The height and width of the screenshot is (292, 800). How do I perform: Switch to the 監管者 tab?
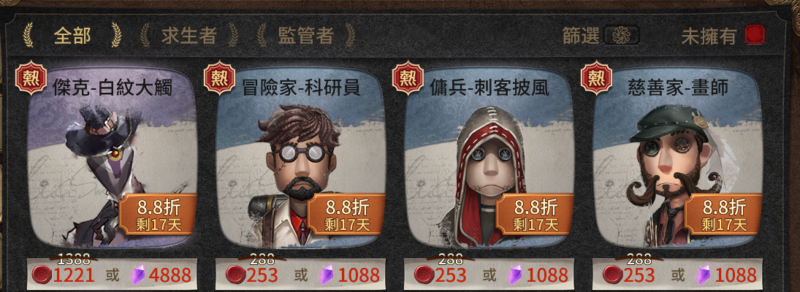[305, 35]
